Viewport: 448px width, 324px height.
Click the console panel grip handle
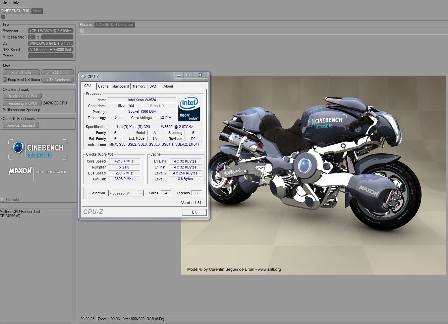(3, 206)
